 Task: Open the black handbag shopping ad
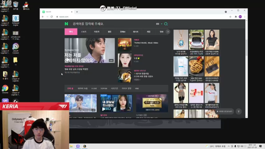click(x=212, y=66)
